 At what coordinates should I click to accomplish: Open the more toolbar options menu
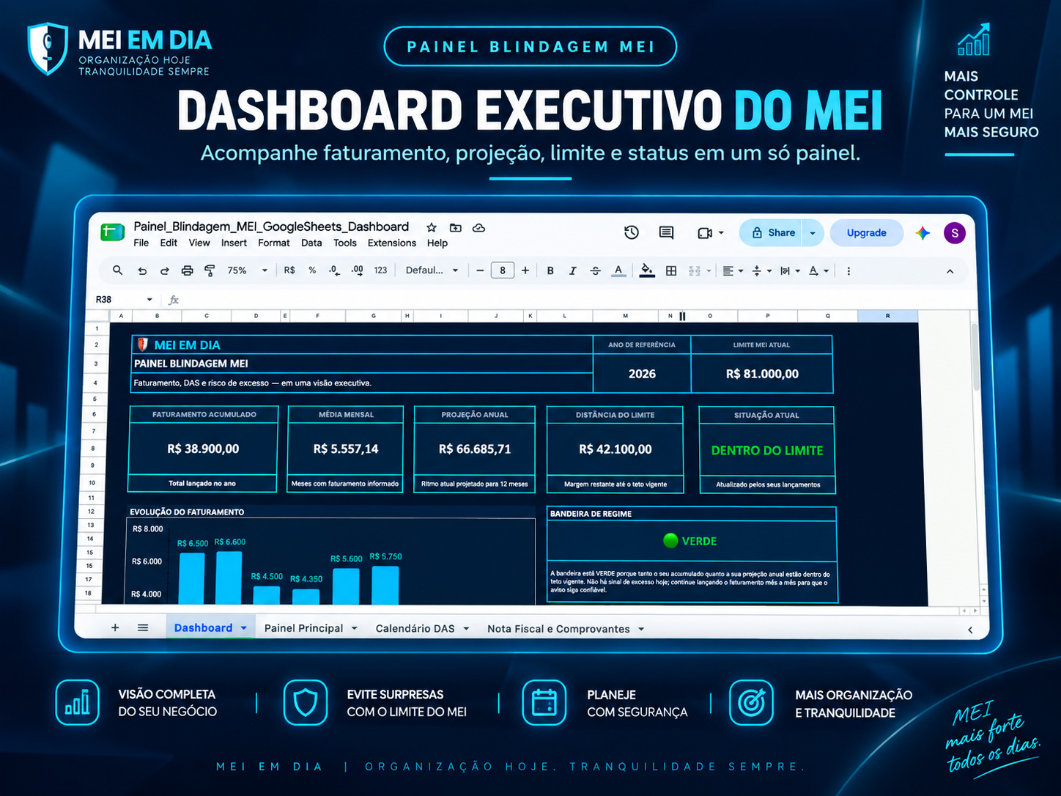click(x=849, y=270)
